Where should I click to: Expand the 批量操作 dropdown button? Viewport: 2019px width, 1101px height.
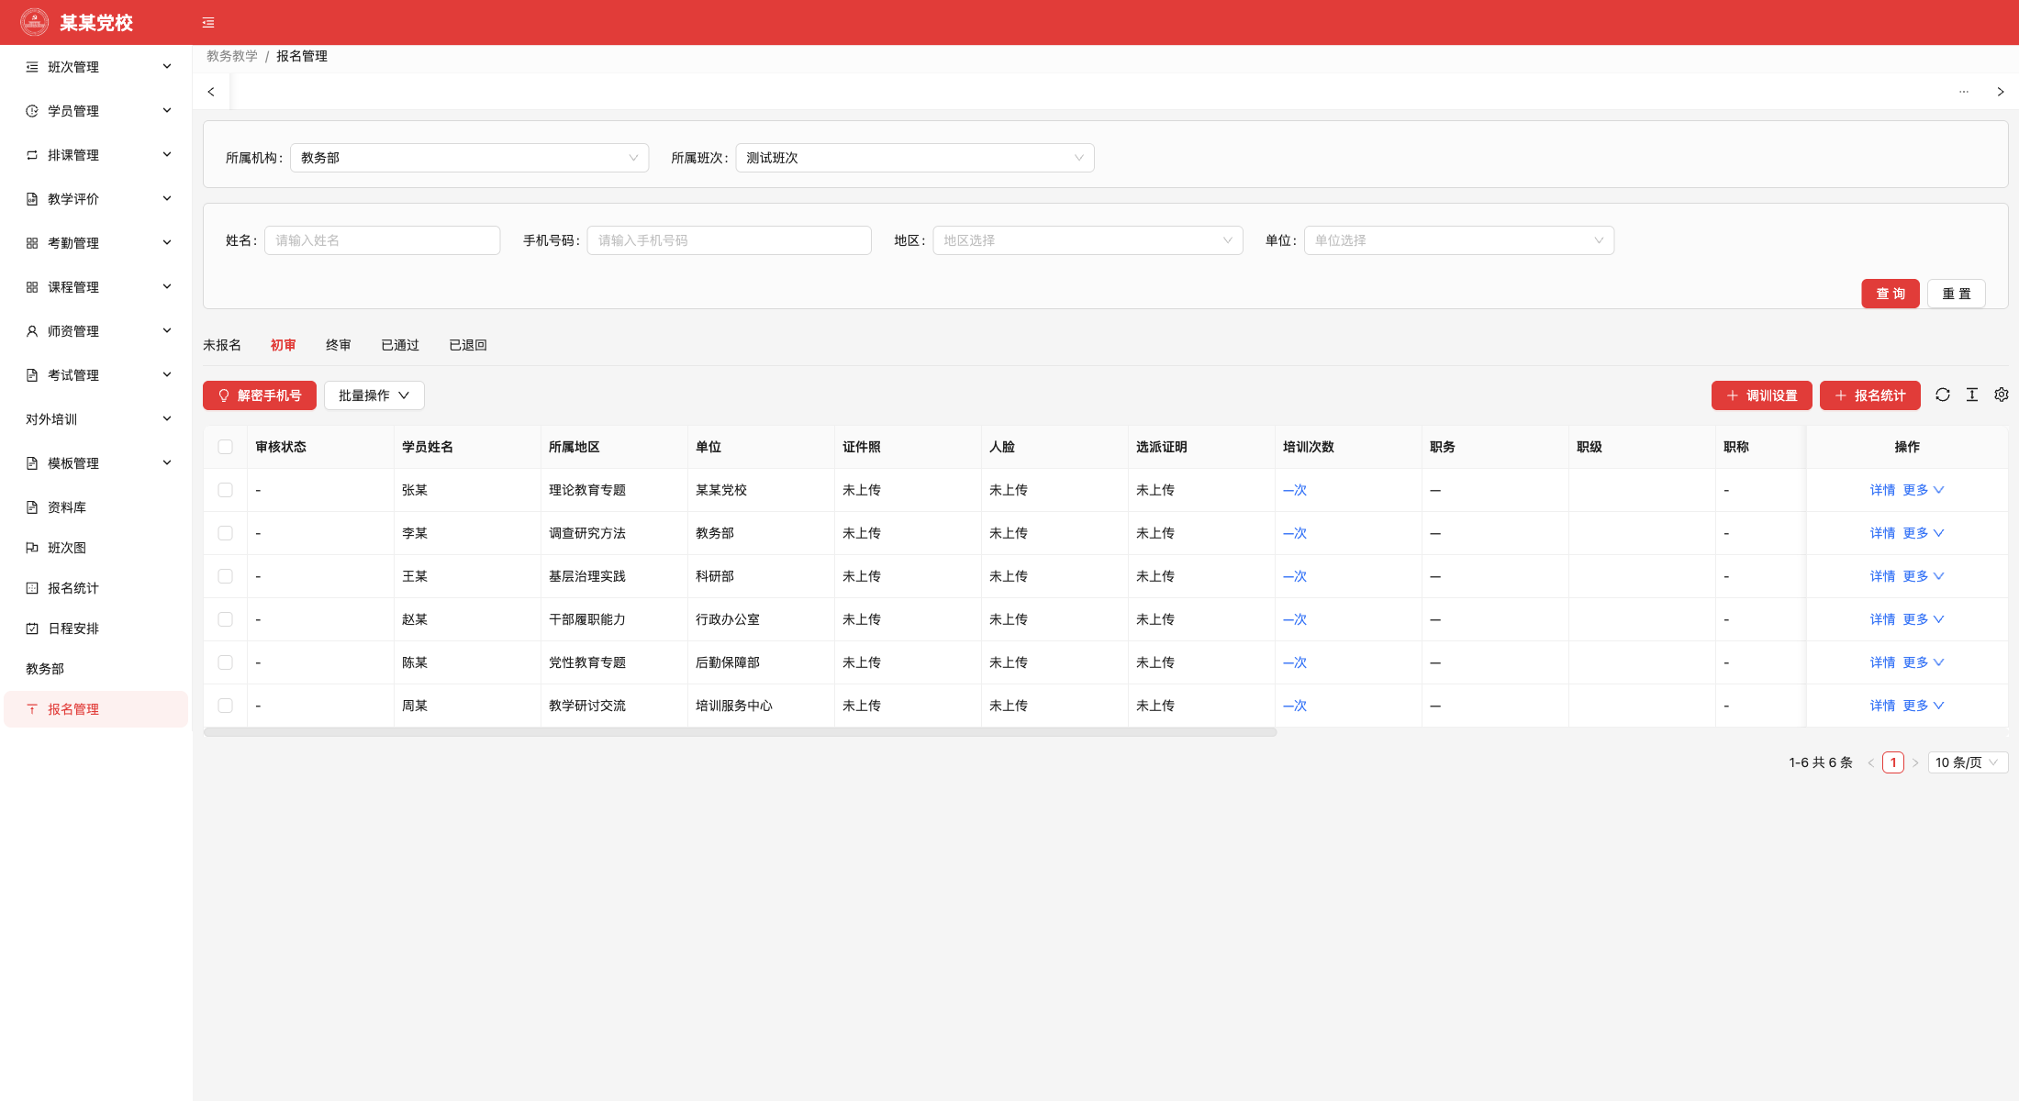coord(374,395)
